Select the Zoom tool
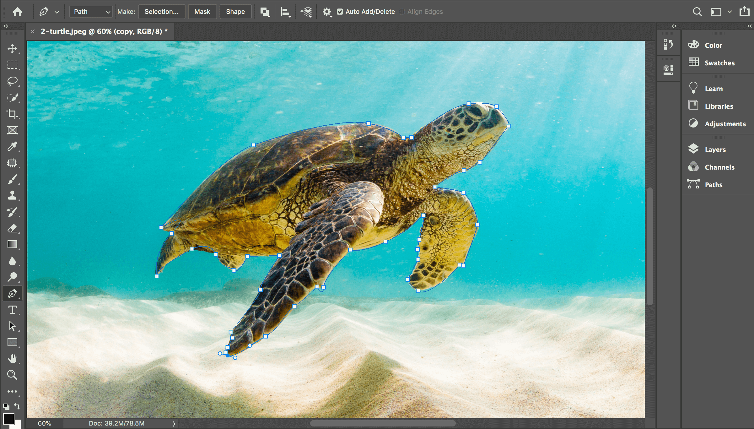The width and height of the screenshot is (754, 429). [12, 375]
